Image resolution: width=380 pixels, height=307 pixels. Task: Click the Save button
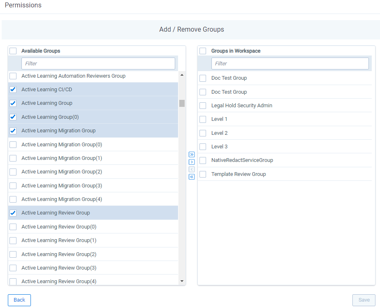364,300
